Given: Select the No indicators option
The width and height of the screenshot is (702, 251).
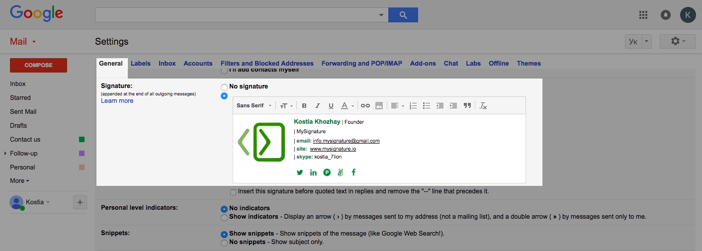Looking at the screenshot, I should pyautogui.click(x=224, y=209).
